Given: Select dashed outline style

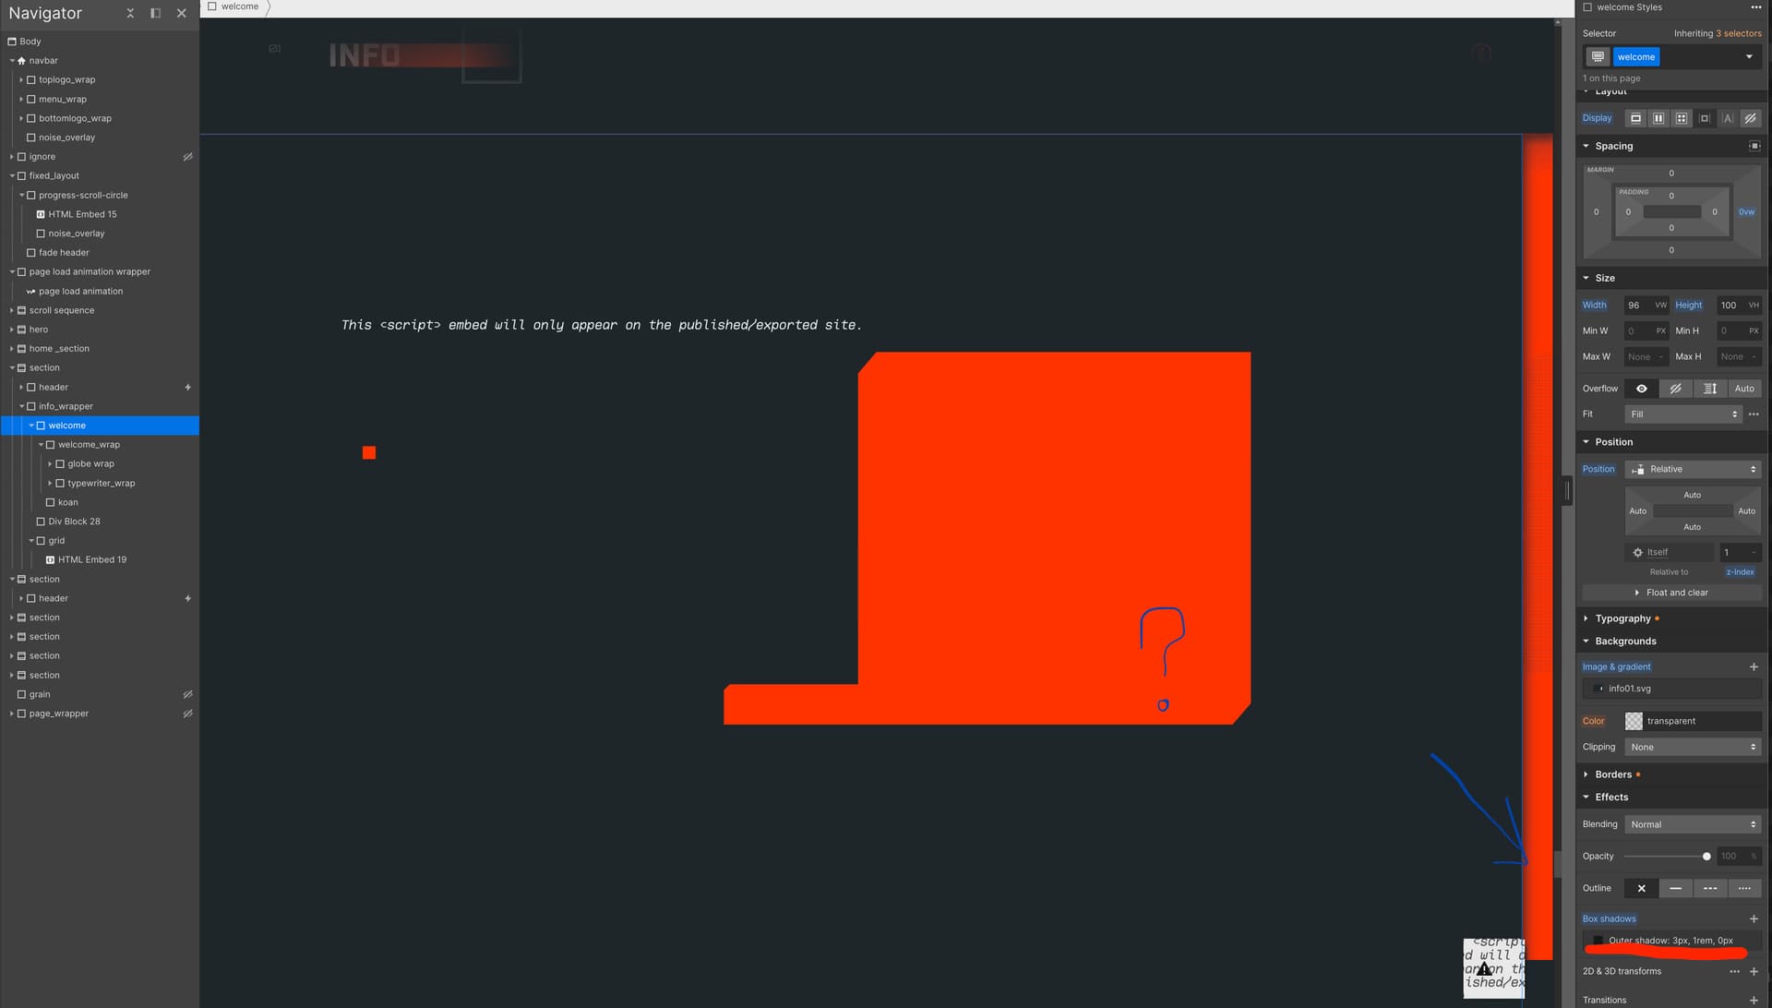Looking at the screenshot, I should (1710, 888).
